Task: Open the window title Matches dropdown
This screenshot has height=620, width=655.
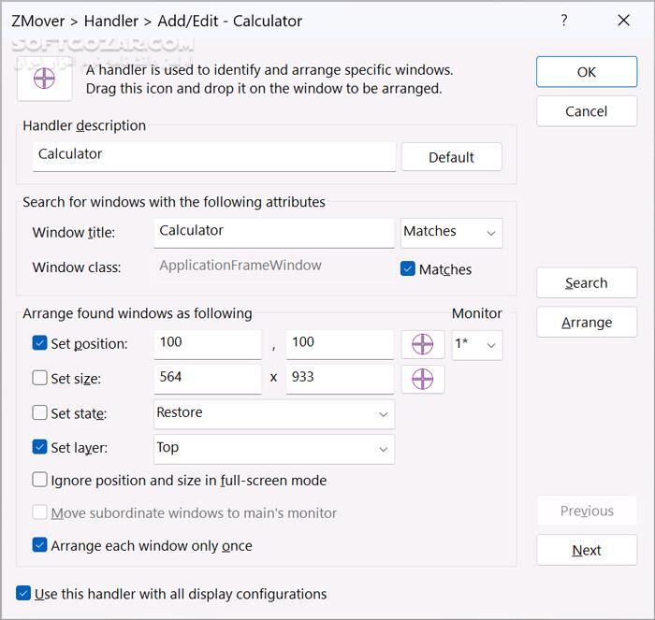Action: pyautogui.click(x=451, y=232)
